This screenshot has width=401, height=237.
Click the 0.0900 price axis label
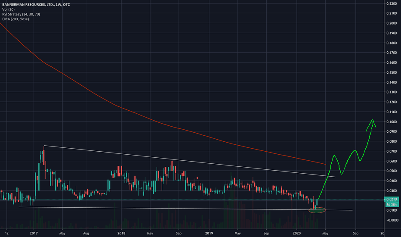tap(392, 131)
